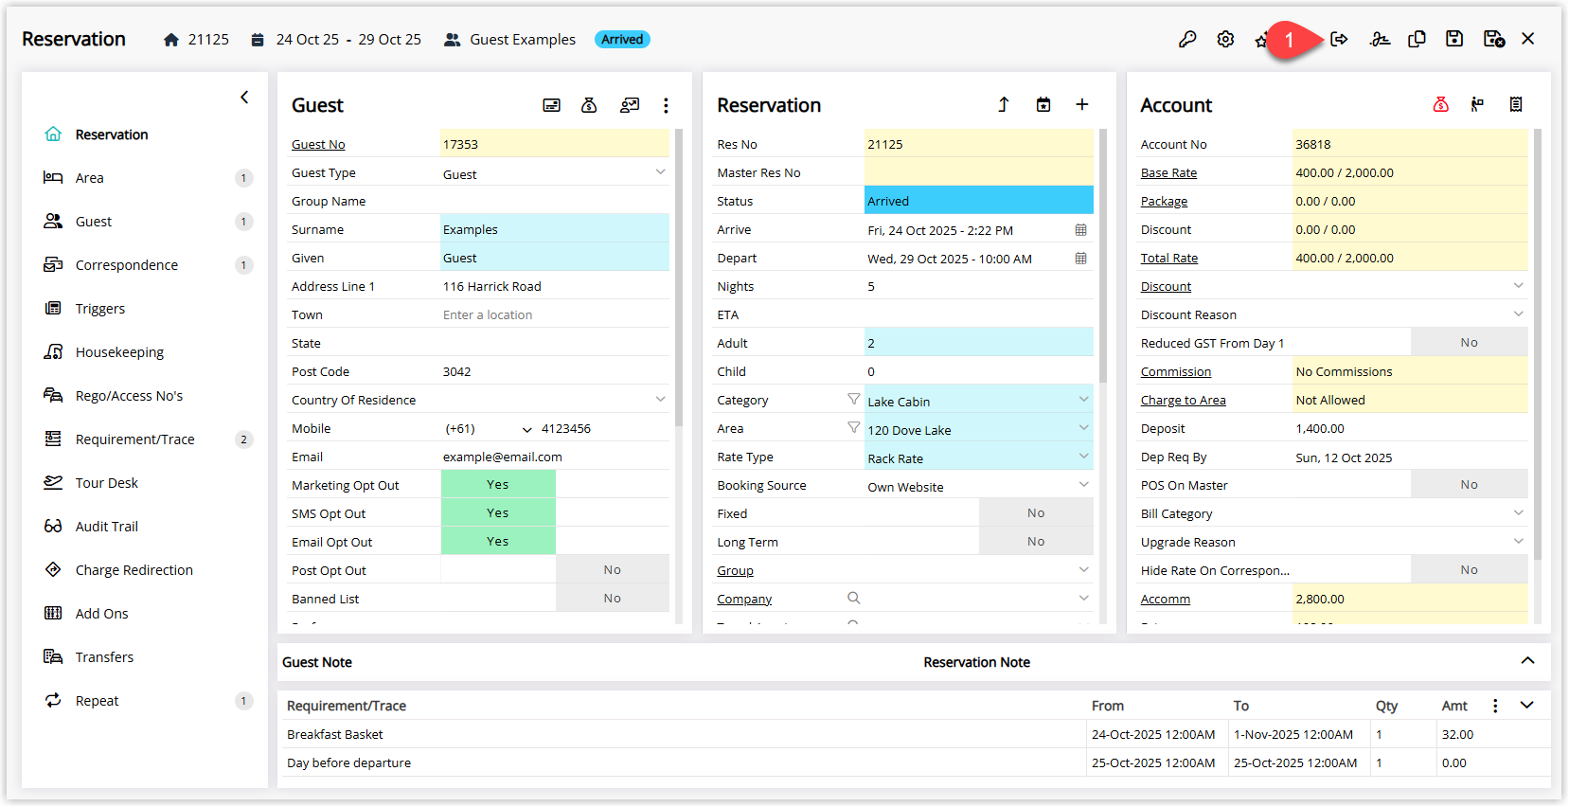Click the Area filter funnel icon
Screen dimensions: 1569x807
pyautogui.click(x=853, y=428)
